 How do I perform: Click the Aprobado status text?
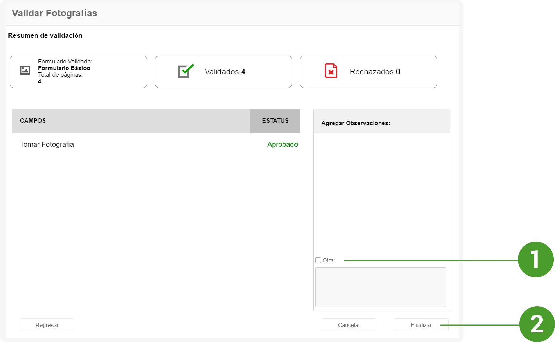(x=282, y=144)
